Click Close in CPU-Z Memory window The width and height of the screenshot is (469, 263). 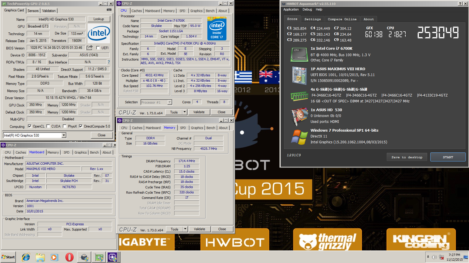tap(222, 229)
